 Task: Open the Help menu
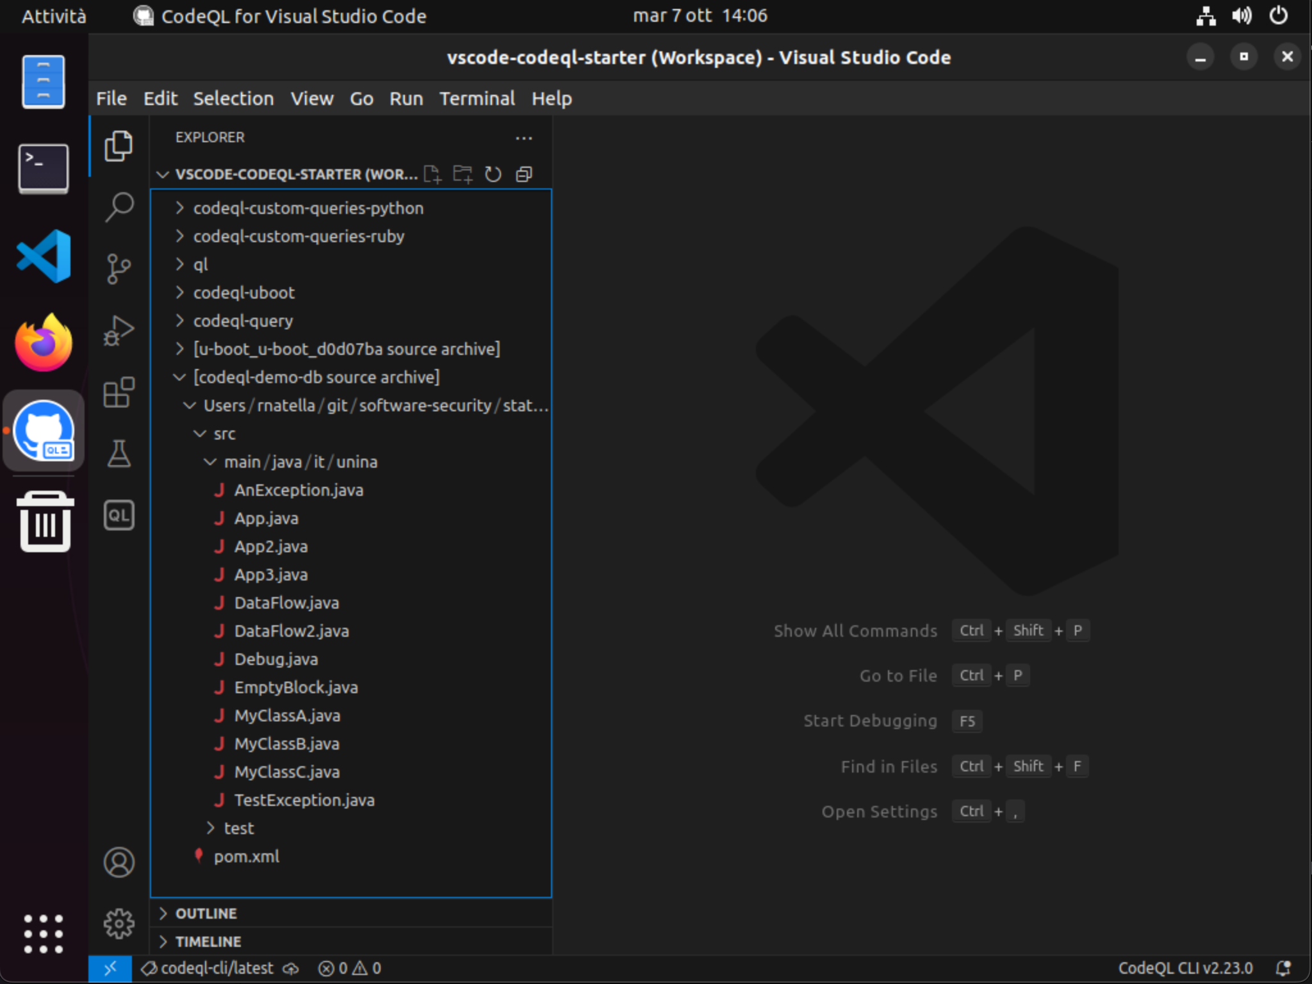(552, 99)
